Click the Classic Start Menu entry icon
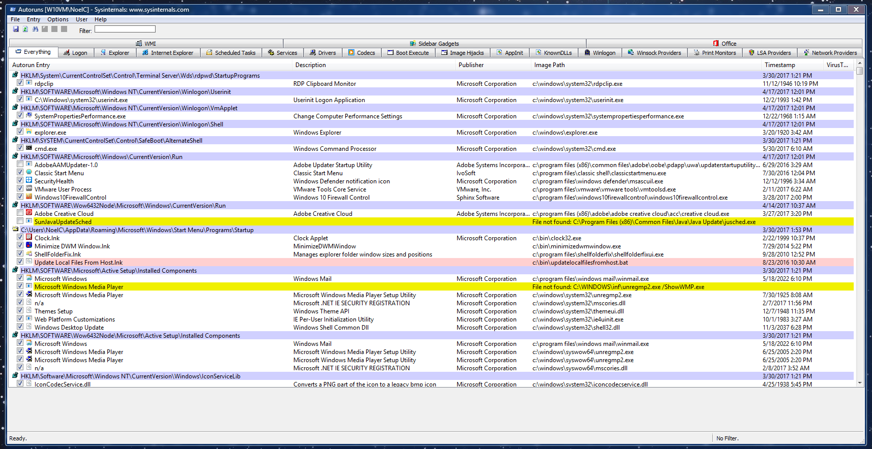 [29, 173]
